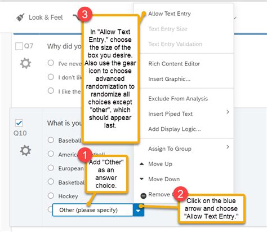This screenshot has width=267, height=232.
Task: Click the Move Up triangle icon
Action: pyautogui.click(x=142, y=164)
